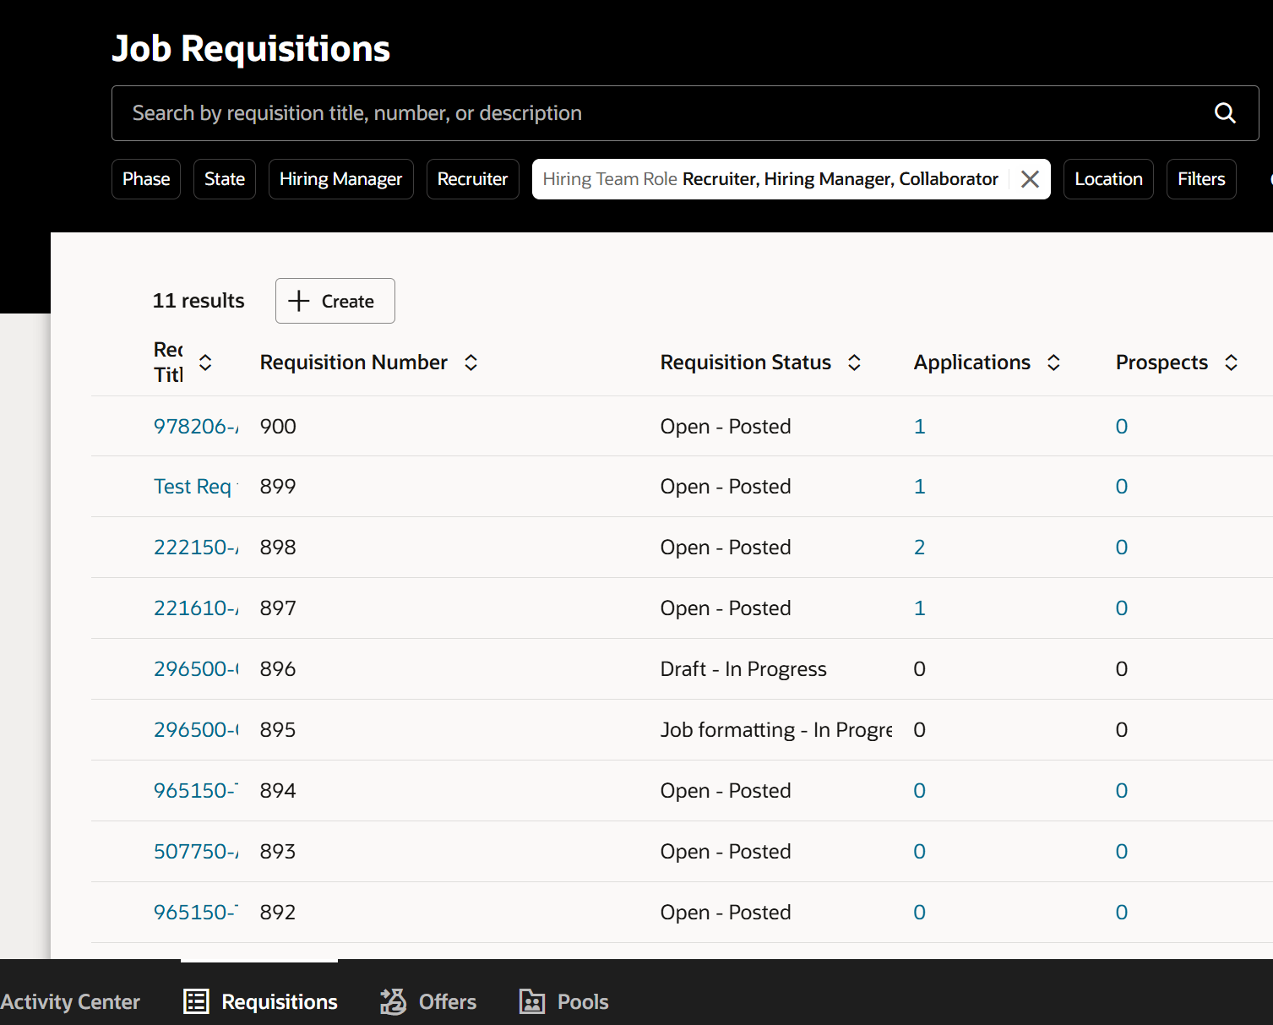Open the Phase filter dropdown
The width and height of the screenshot is (1273, 1025).
(x=146, y=179)
